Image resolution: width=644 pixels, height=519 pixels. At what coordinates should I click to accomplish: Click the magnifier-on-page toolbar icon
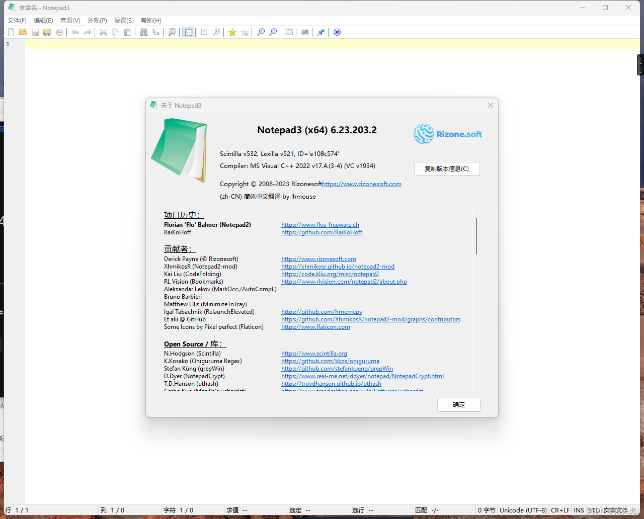pyautogui.click(x=172, y=32)
